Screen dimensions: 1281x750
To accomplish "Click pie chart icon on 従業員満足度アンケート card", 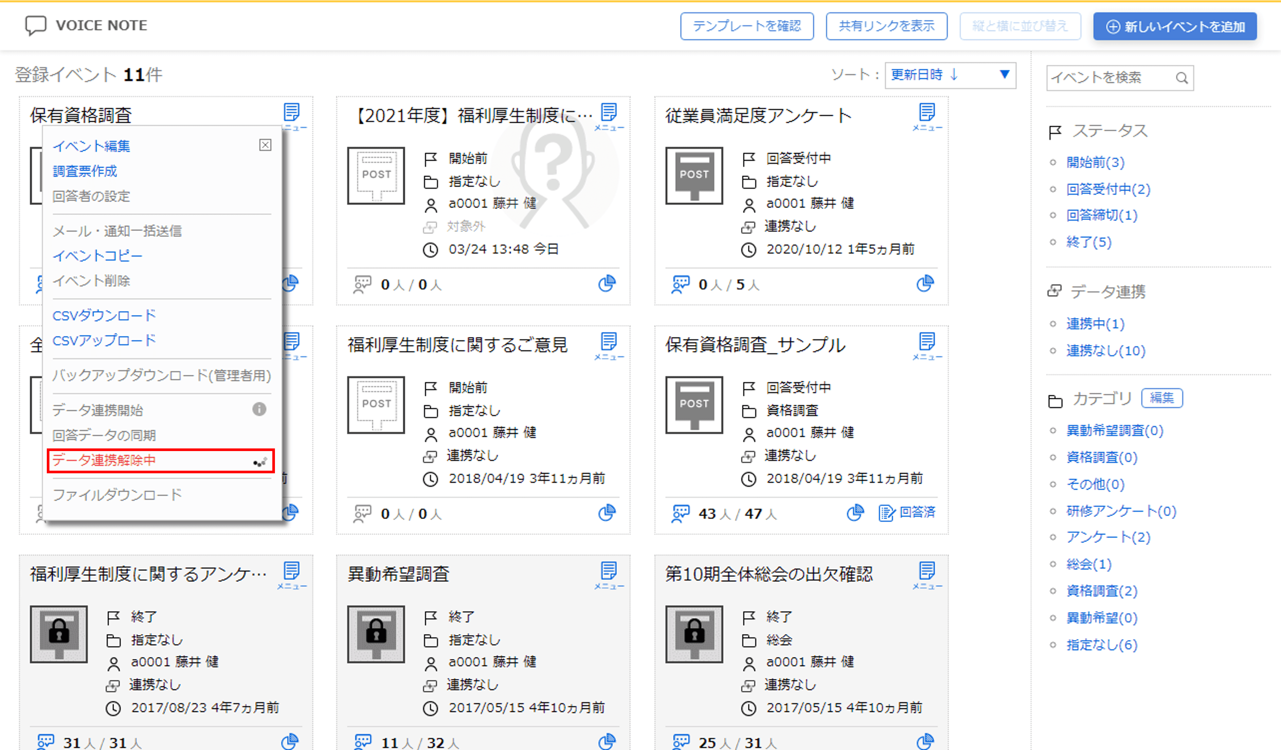I will (925, 284).
